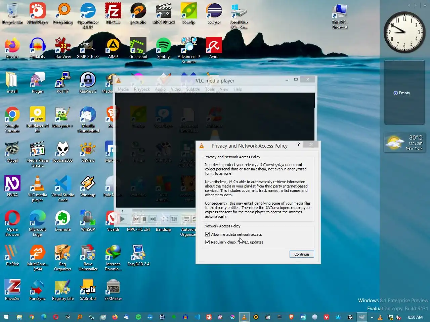Click Next media button in VLC controls
Screen dimensions: 430x322
153,219
